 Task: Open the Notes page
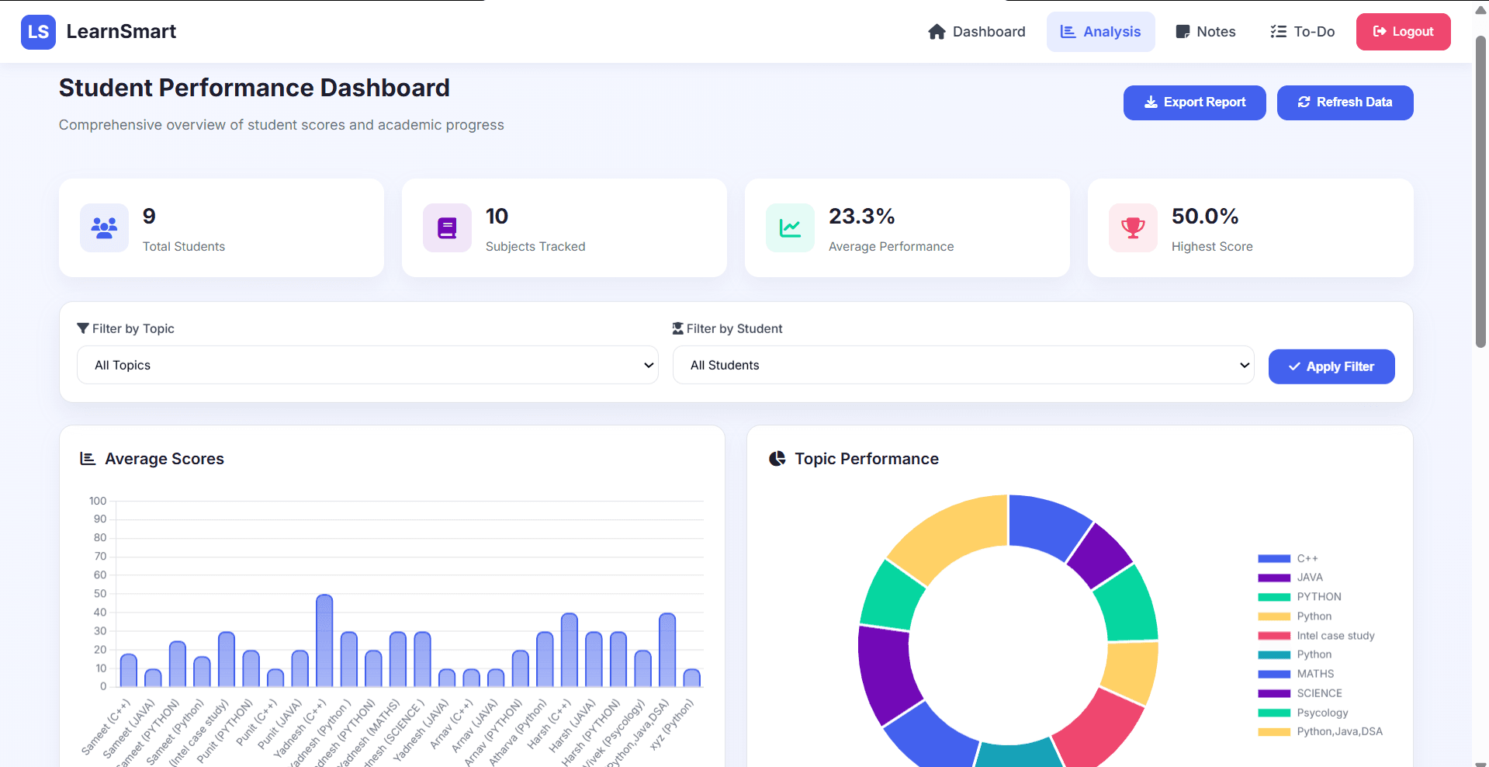[x=1205, y=32]
